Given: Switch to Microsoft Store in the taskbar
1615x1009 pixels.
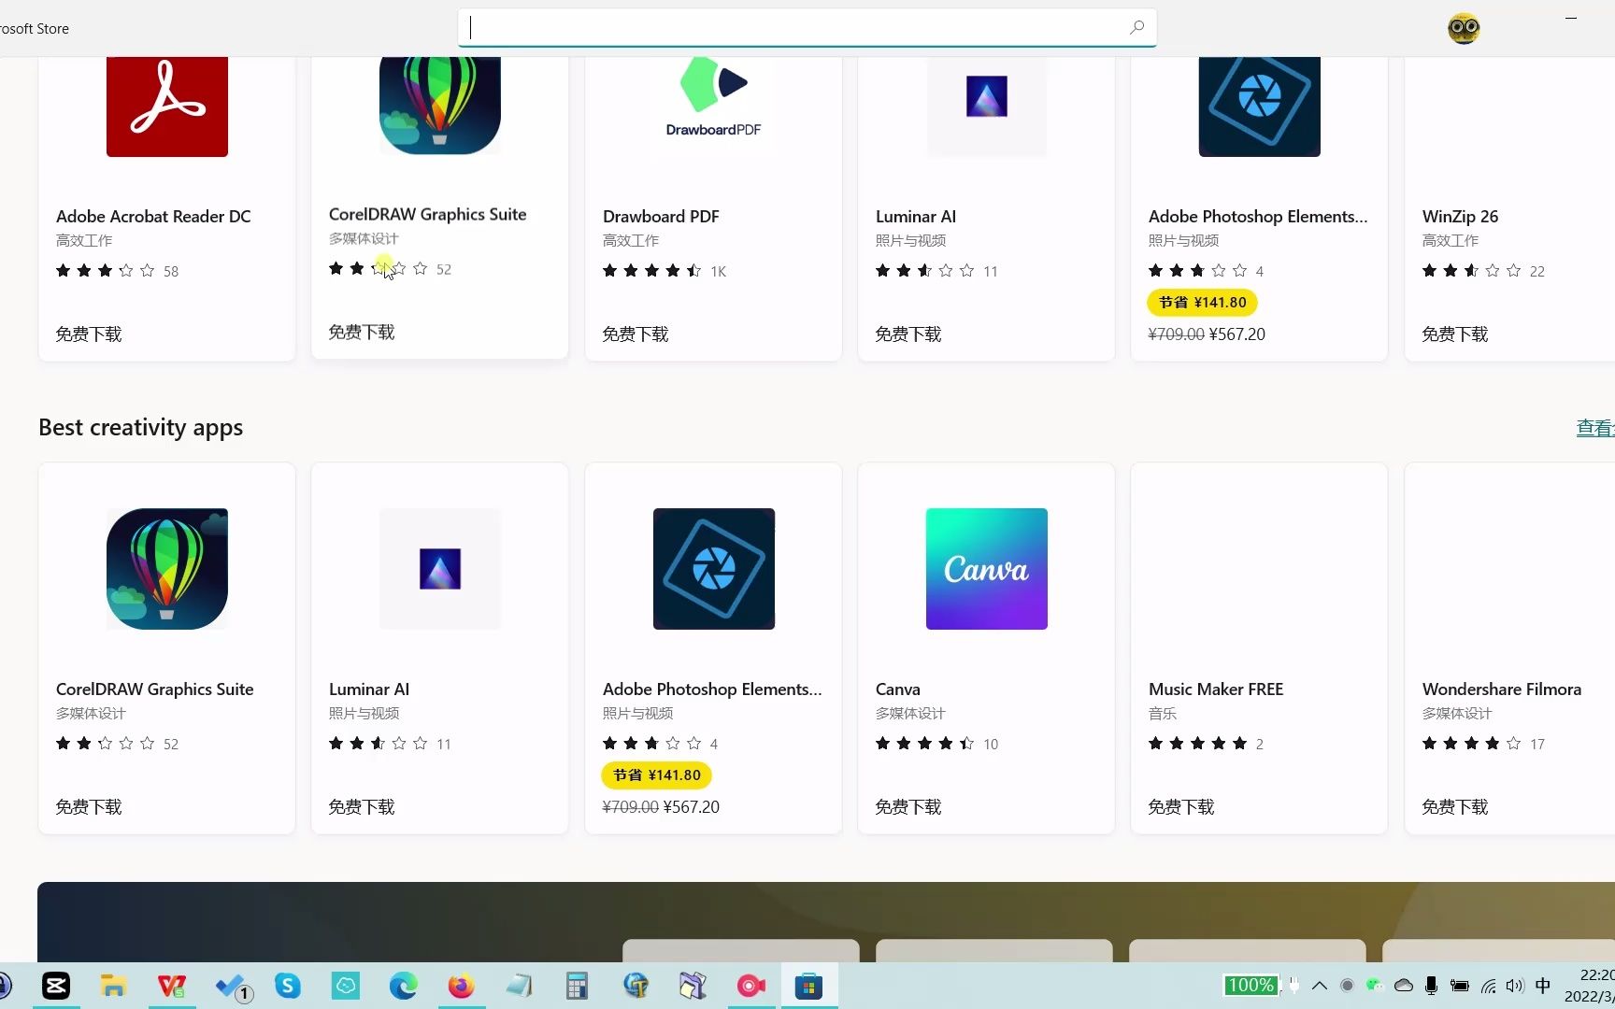Looking at the screenshot, I should 808,986.
